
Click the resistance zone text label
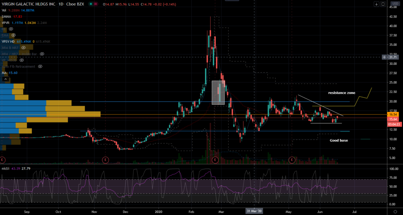tap(342, 93)
